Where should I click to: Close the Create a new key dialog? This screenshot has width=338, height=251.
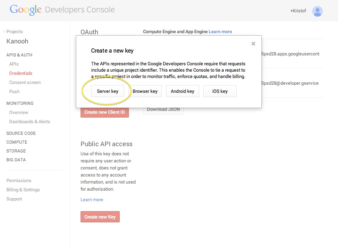253,44
